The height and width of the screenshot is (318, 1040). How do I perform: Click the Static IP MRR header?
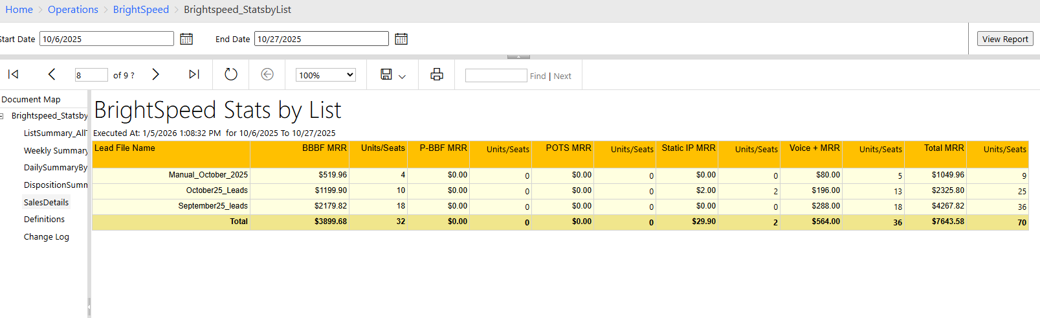click(x=689, y=148)
